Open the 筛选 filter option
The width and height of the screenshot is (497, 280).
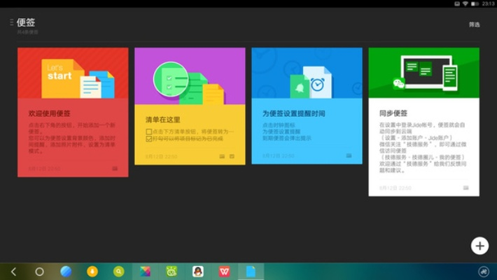(474, 24)
